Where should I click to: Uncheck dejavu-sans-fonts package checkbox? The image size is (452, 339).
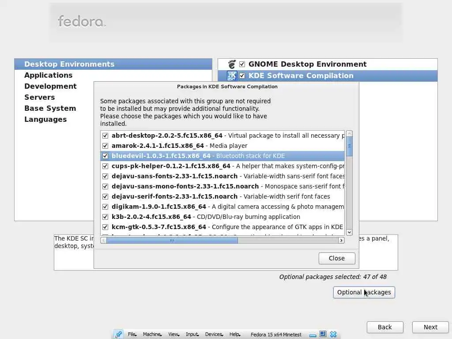[105, 176]
